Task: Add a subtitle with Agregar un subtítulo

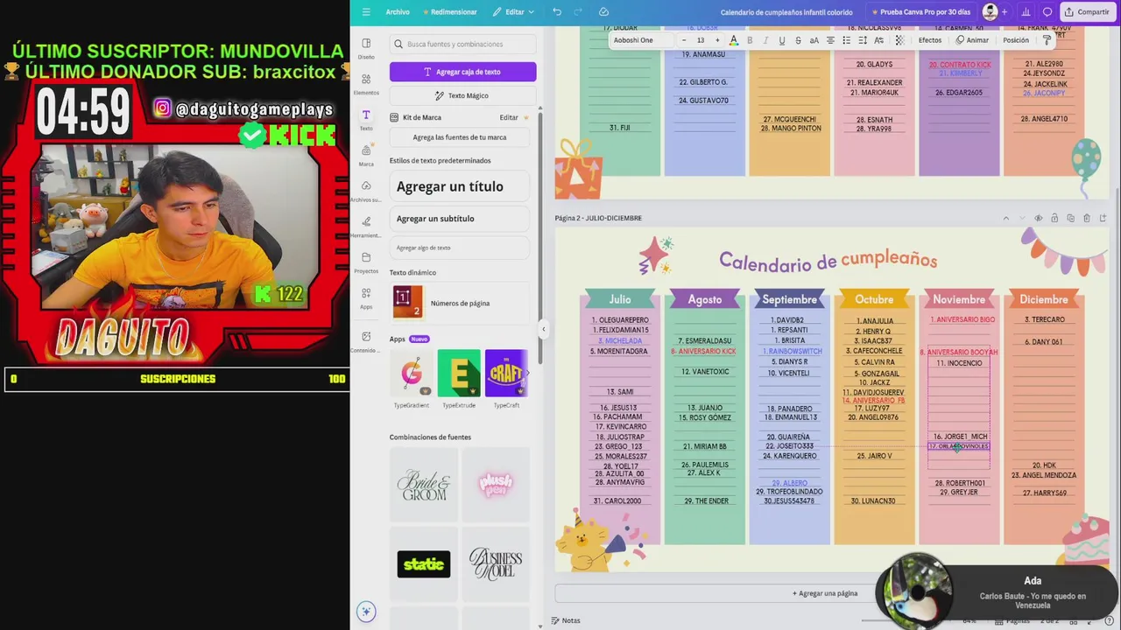Action: (x=460, y=219)
